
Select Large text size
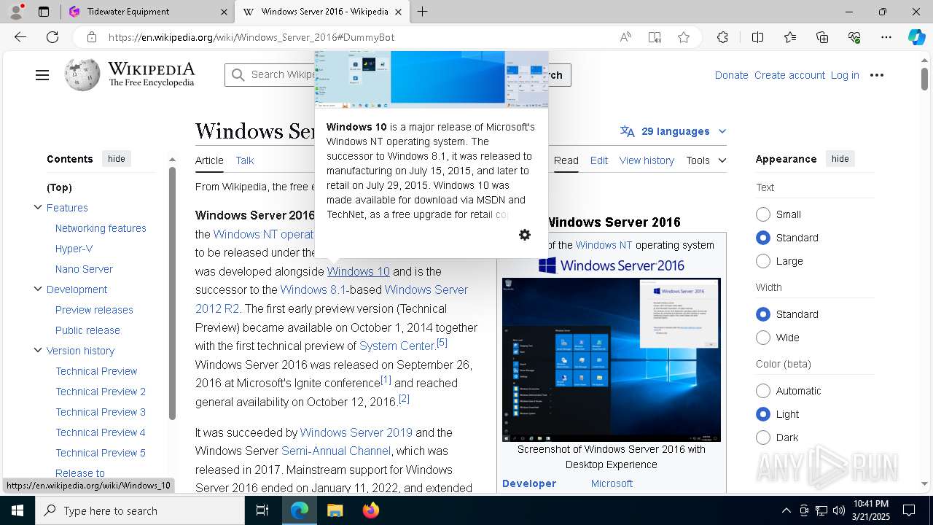[763, 261]
